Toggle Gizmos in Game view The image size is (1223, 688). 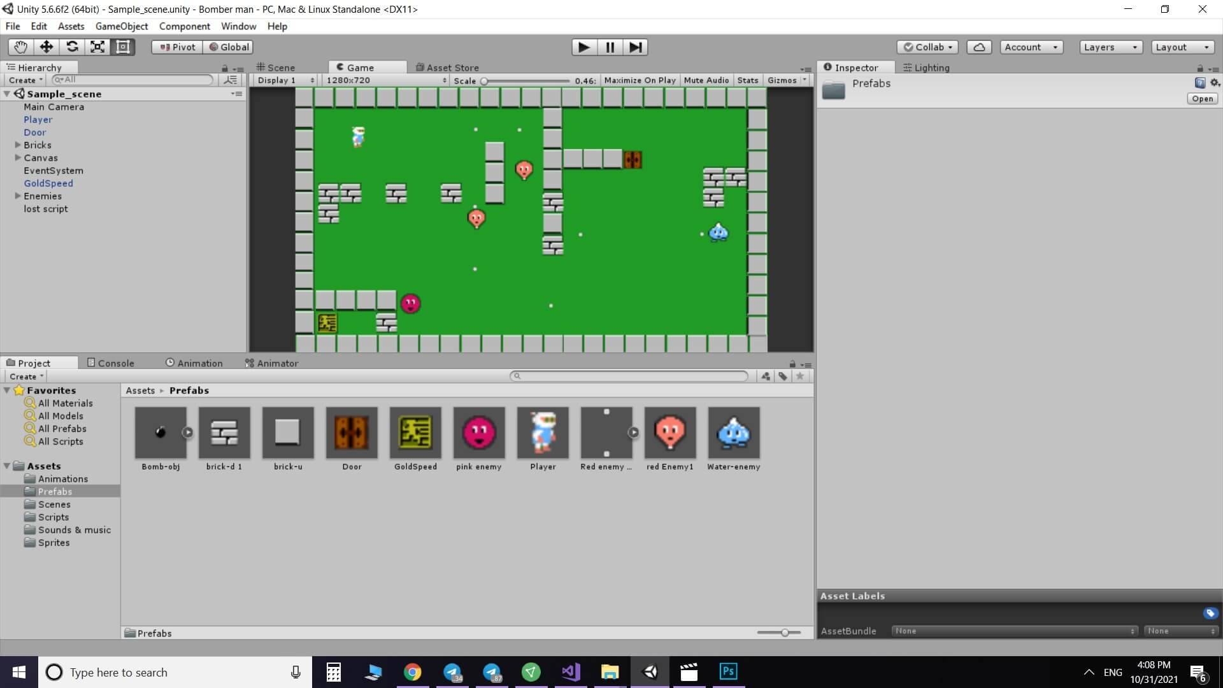tap(782, 80)
